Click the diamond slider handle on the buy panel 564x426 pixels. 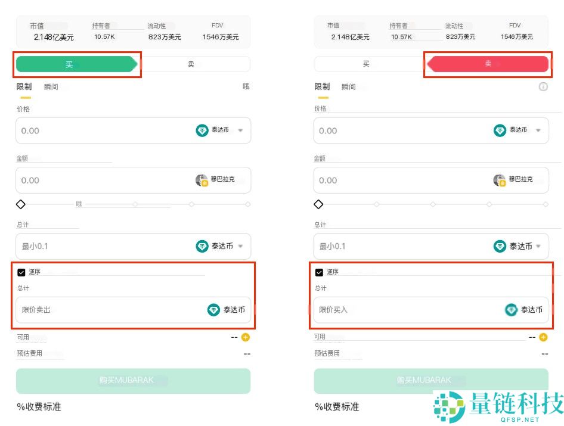pos(20,204)
